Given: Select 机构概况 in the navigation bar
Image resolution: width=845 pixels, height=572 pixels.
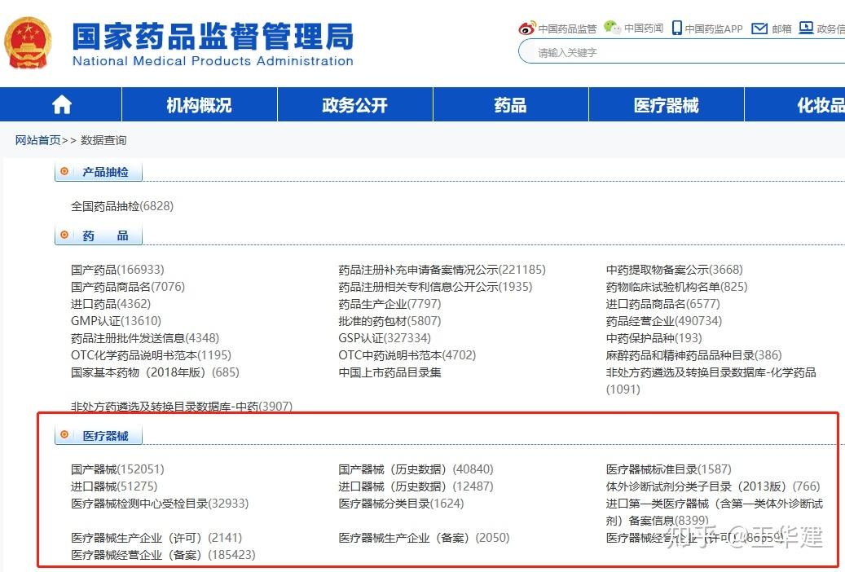Looking at the screenshot, I should coord(198,104).
